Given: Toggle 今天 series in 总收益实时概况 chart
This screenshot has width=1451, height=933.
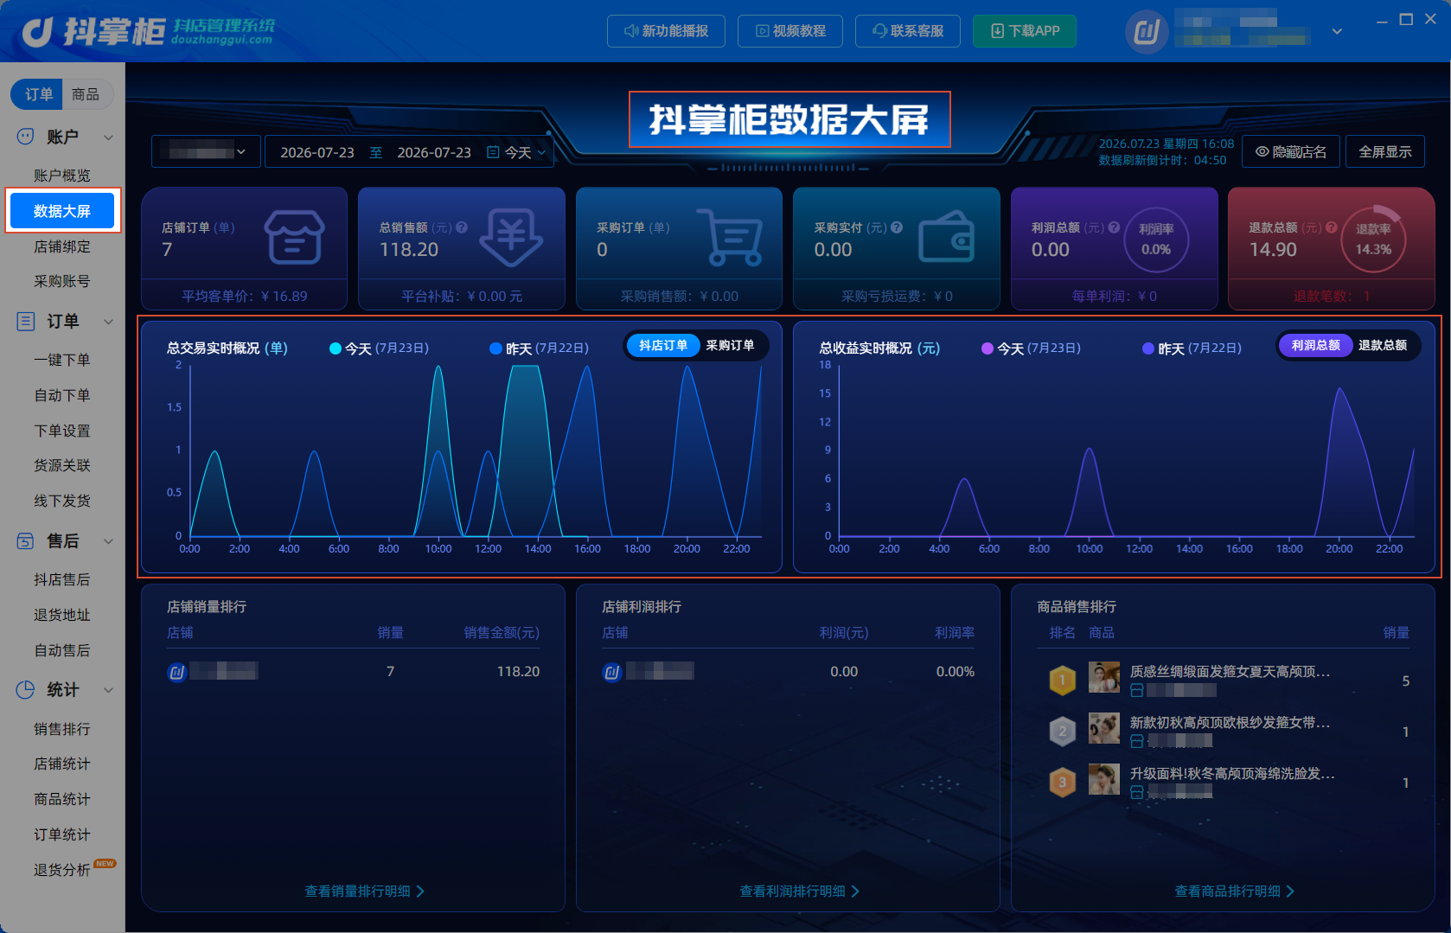Looking at the screenshot, I should [x=1031, y=348].
